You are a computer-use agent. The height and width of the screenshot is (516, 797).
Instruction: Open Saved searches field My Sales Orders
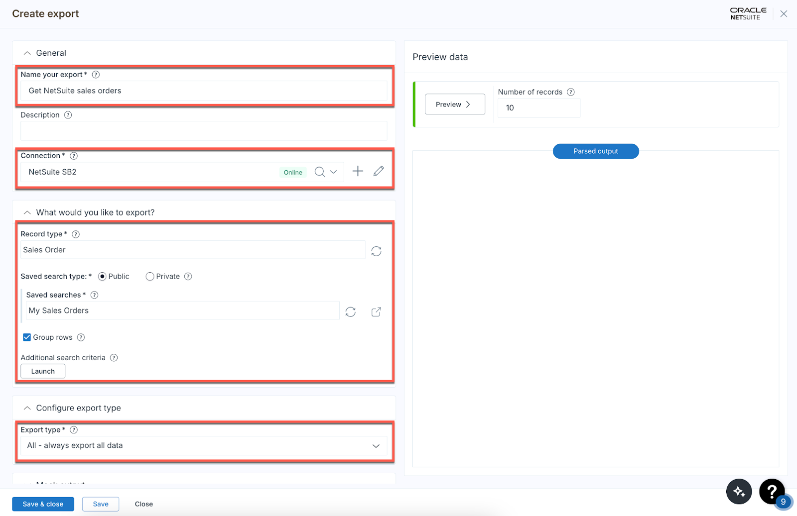183,310
